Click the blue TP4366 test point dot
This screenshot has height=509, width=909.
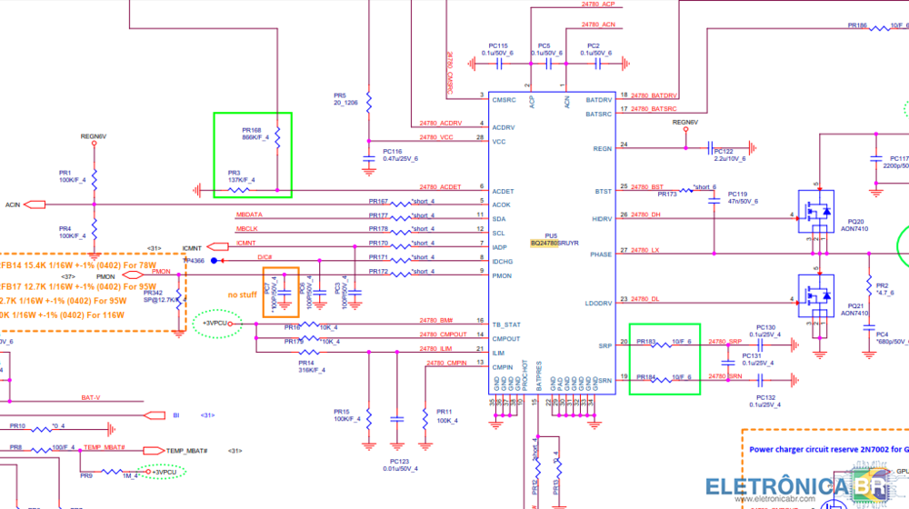point(214,261)
